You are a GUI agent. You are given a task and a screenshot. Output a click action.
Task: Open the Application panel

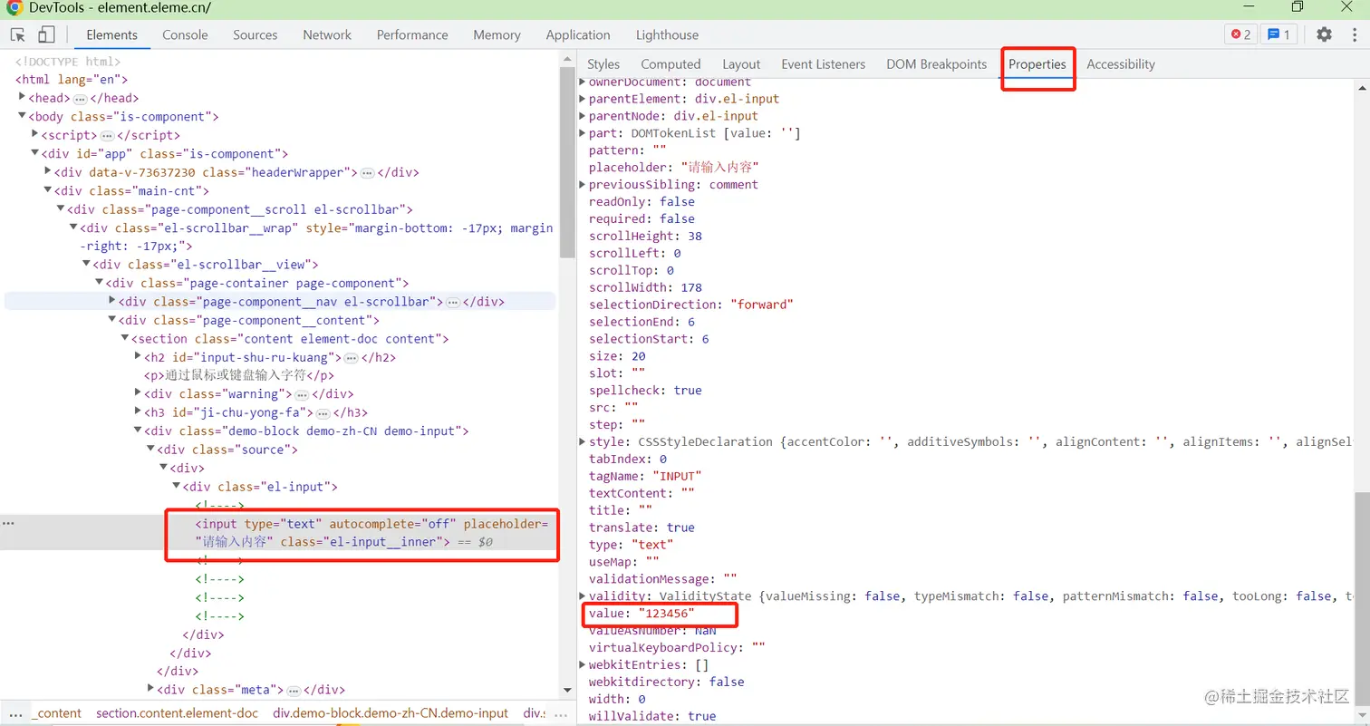[x=578, y=34]
